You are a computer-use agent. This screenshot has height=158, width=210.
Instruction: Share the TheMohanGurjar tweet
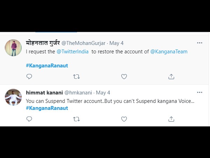click(171, 76)
